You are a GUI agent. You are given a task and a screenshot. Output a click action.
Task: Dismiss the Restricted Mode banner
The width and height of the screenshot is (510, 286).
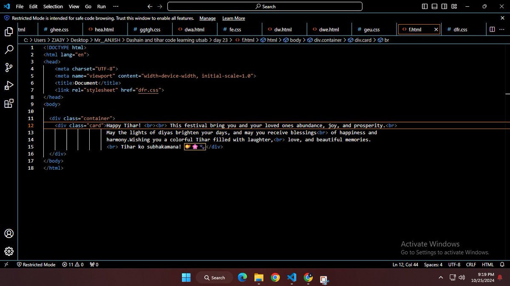pyautogui.click(x=502, y=18)
